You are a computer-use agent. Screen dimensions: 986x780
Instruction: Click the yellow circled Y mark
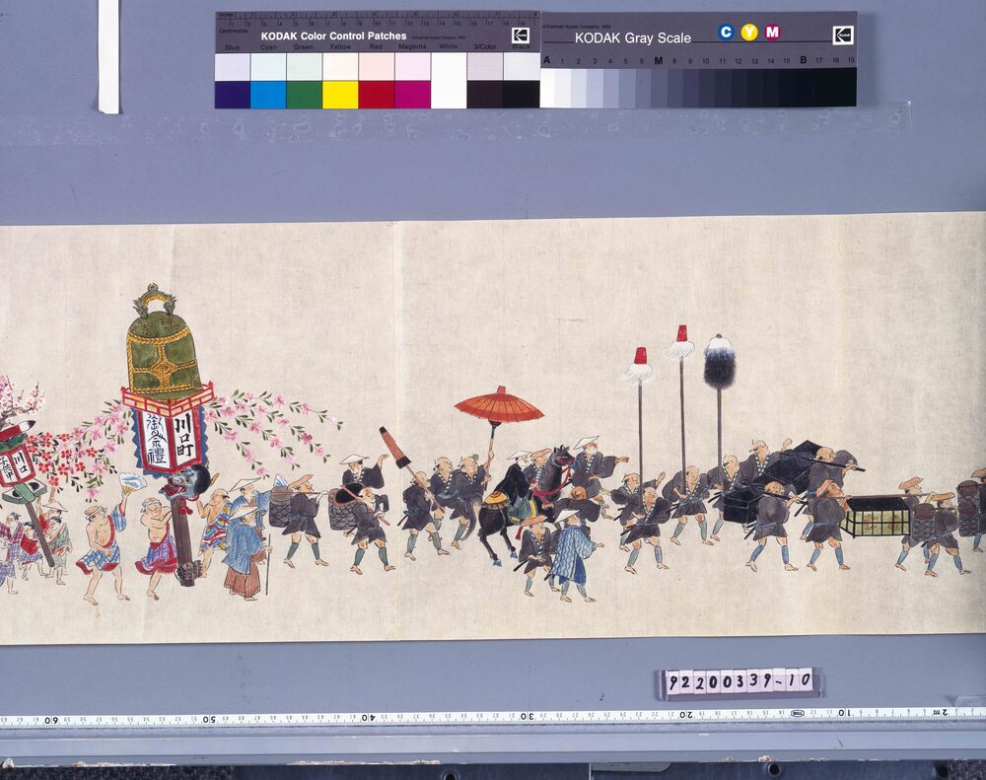click(749, 33)
